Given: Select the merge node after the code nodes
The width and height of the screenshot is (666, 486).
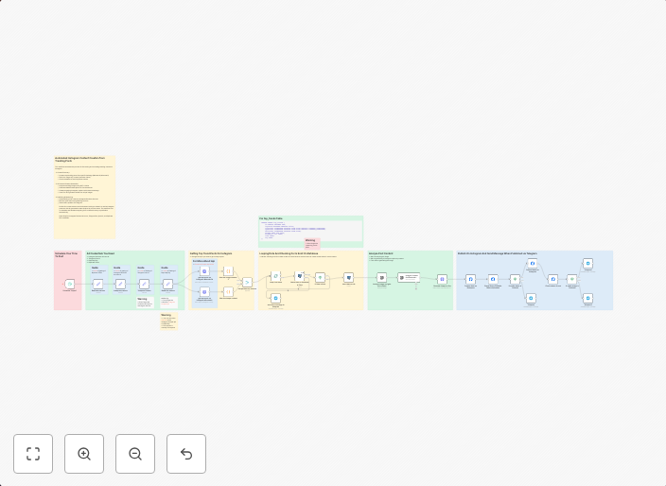Looking at the screenshot, I should click(x=247, y=282).
